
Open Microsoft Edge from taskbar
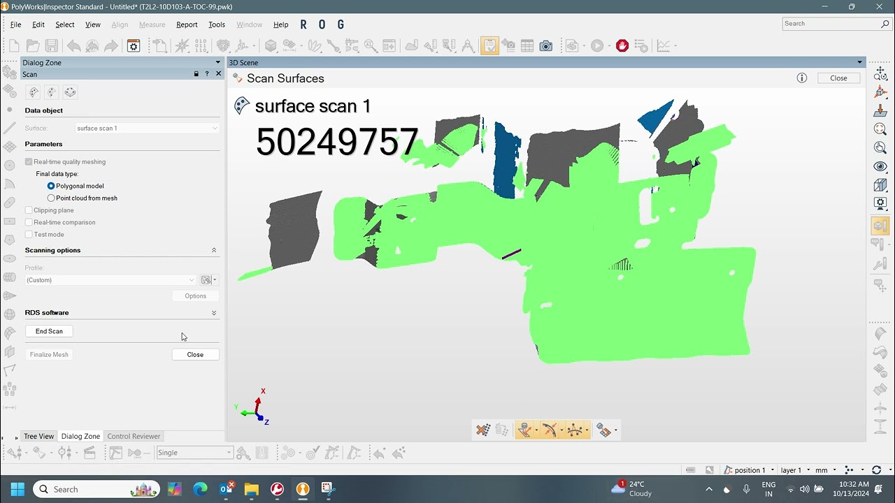pos(200,489)
